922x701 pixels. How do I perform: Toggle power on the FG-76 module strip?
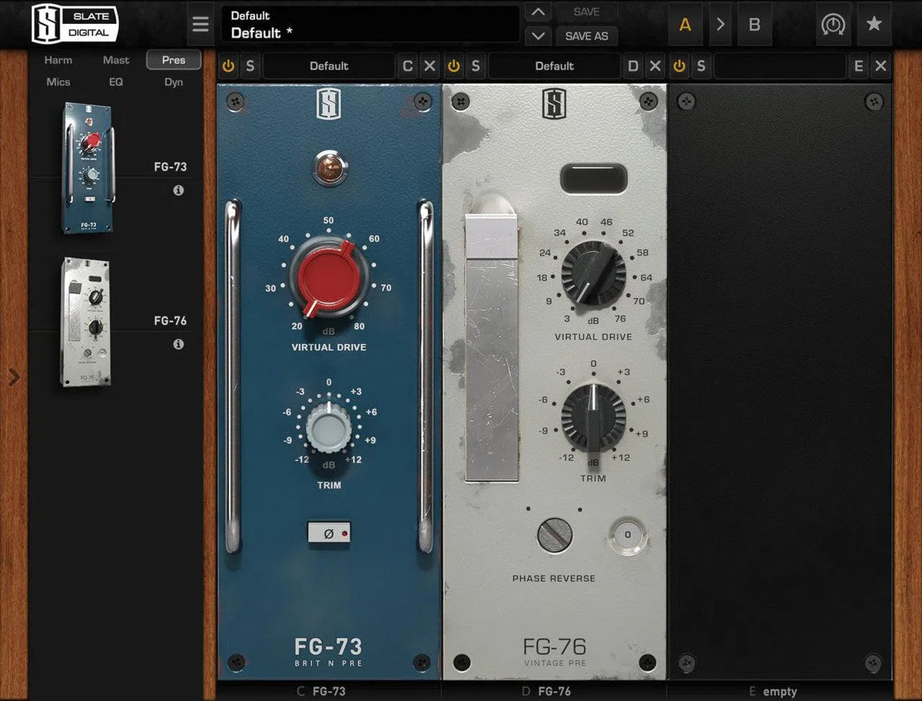click(x=453, y=66)
